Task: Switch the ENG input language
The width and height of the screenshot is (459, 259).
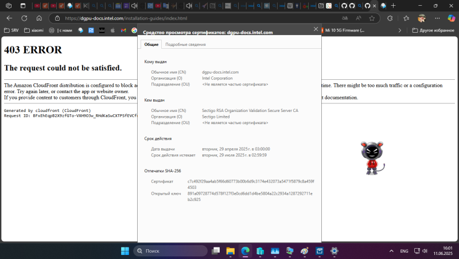Action: pos(404,251)
